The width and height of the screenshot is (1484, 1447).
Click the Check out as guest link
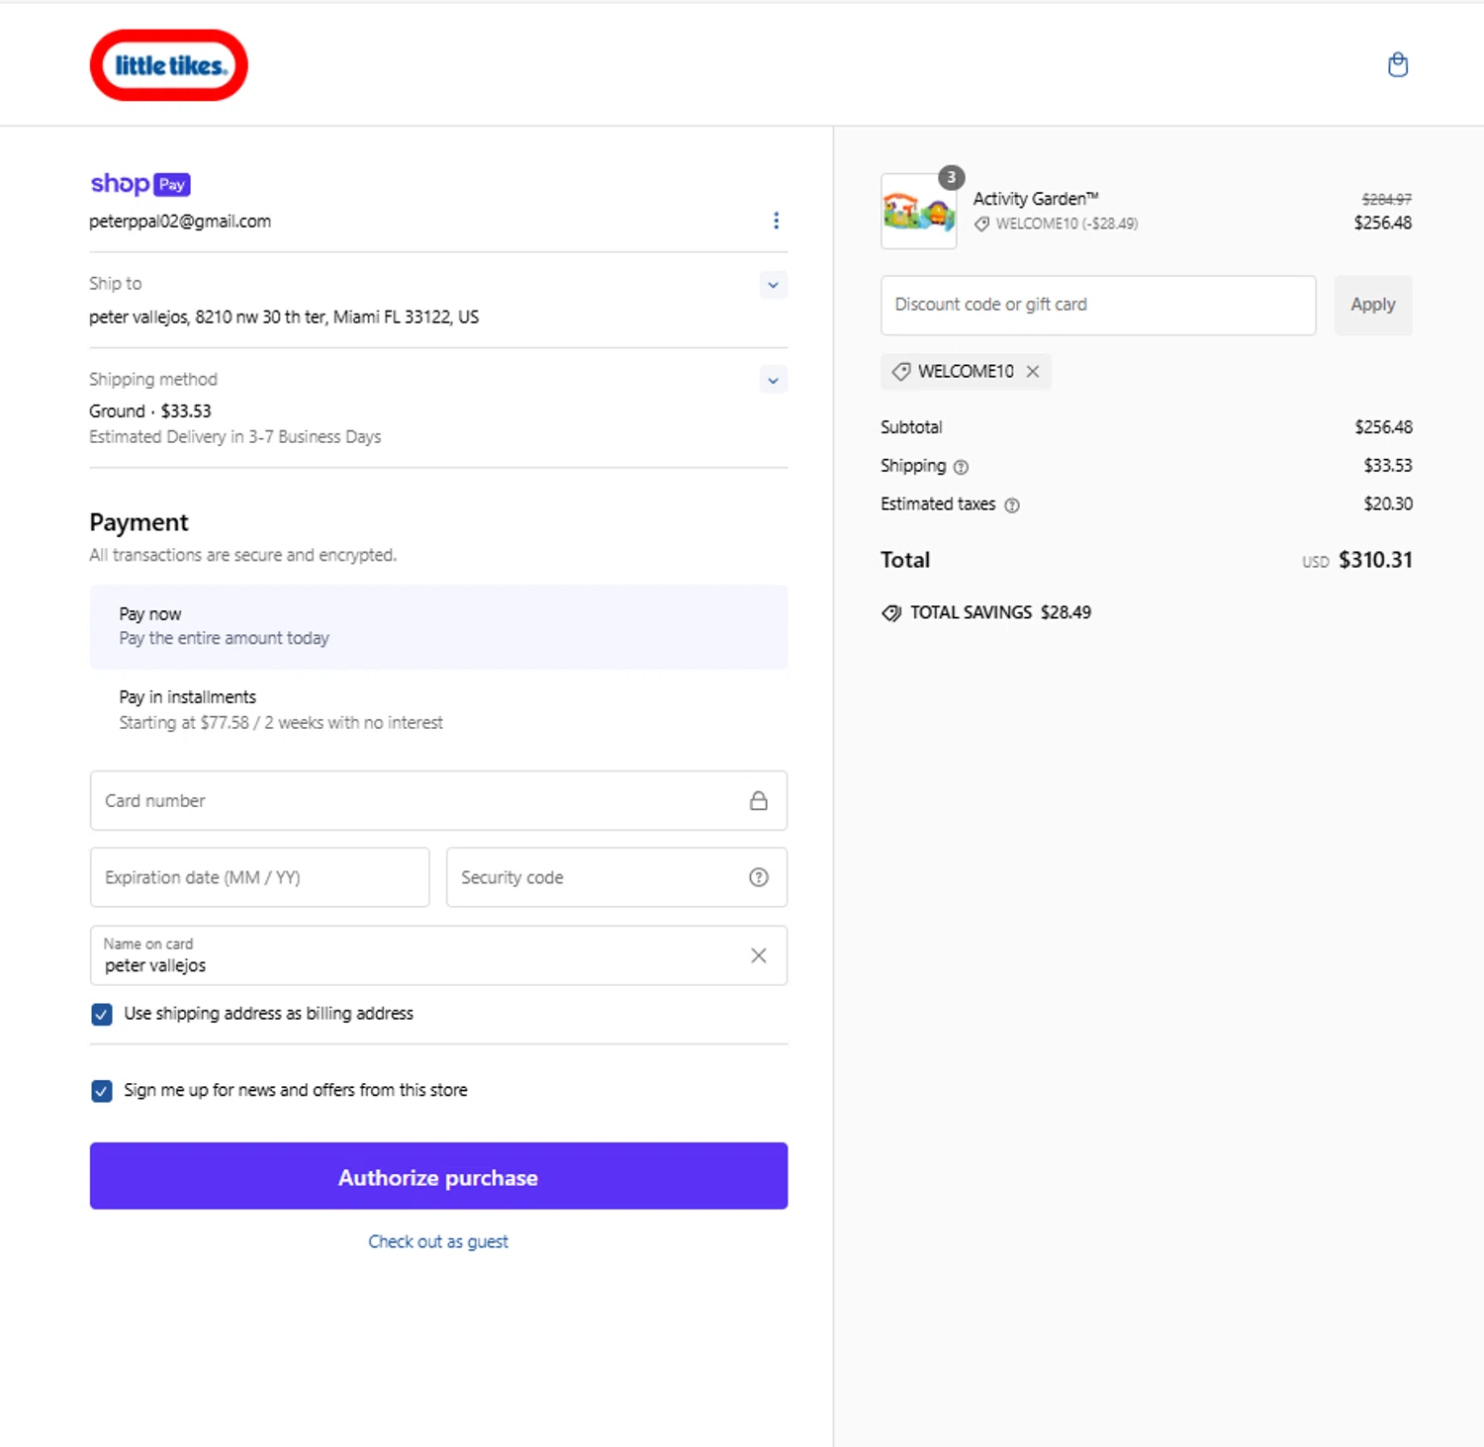[x=438, y=1241]
